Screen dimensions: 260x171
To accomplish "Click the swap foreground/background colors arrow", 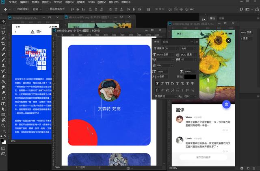I will pyautogui.click(x=5, y=136).
